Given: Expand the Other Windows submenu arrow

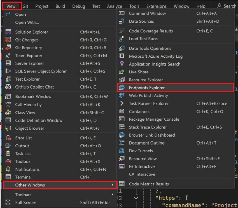Looking at the screenshot, I should pos(113,185).
